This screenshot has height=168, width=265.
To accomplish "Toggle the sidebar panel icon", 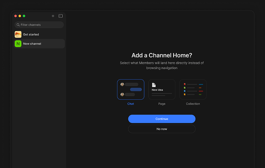I will point(61,16).
